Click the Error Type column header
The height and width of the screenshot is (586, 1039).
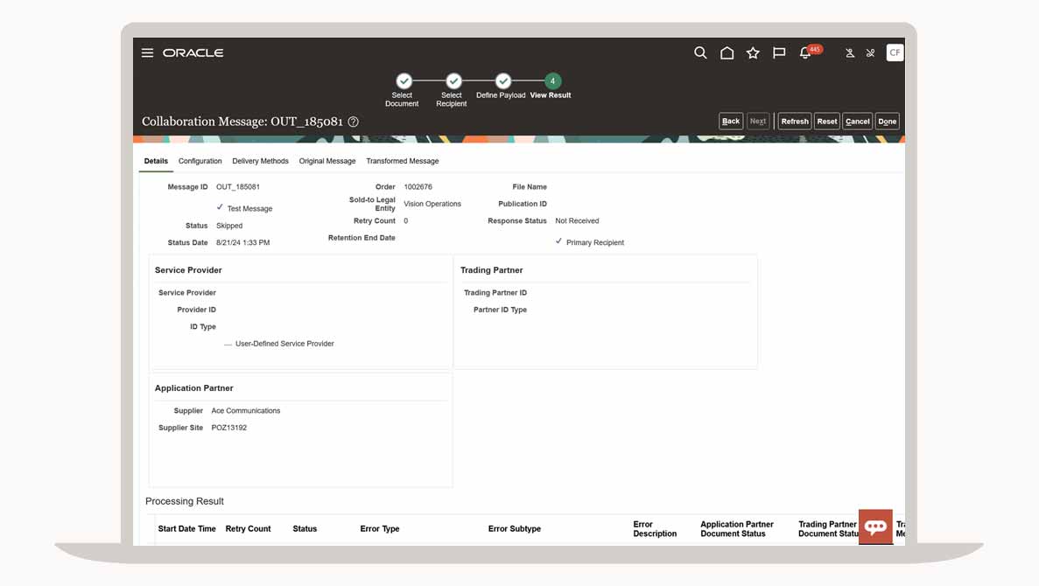pos(380,529)
